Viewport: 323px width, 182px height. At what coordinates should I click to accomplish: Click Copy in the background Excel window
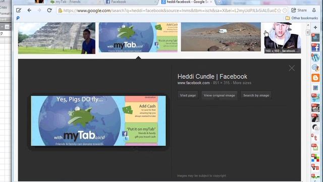[x=4, y=7]
